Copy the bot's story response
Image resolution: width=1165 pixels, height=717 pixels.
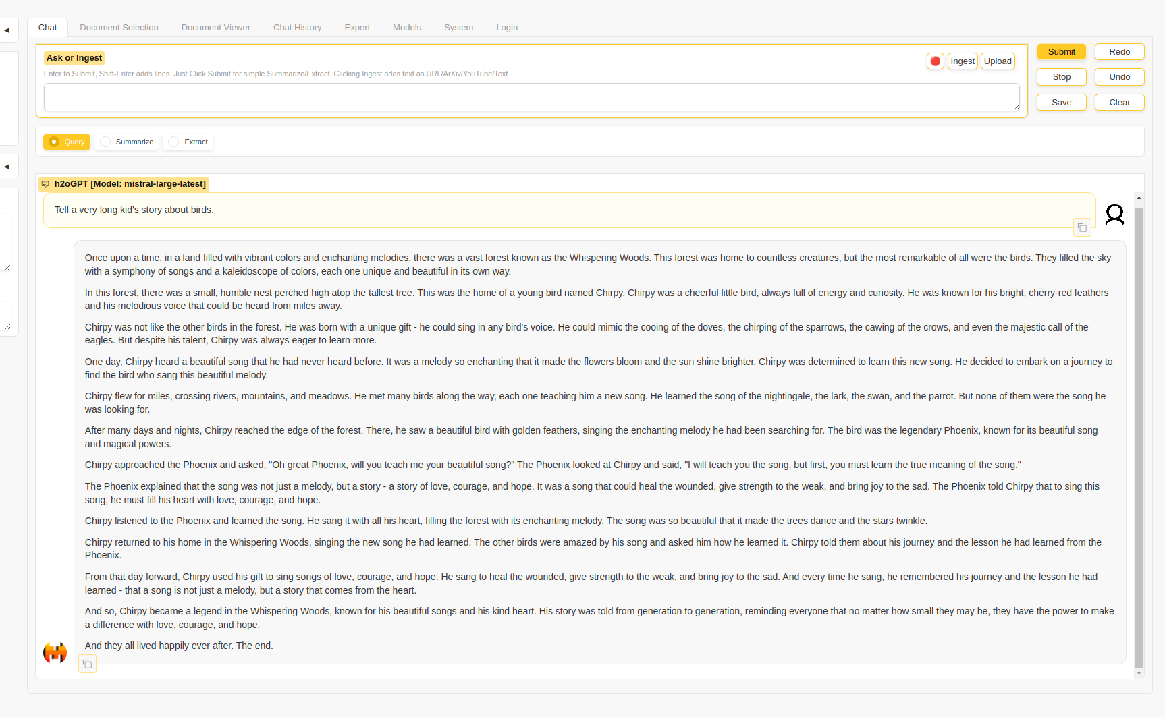click(87, 664)
